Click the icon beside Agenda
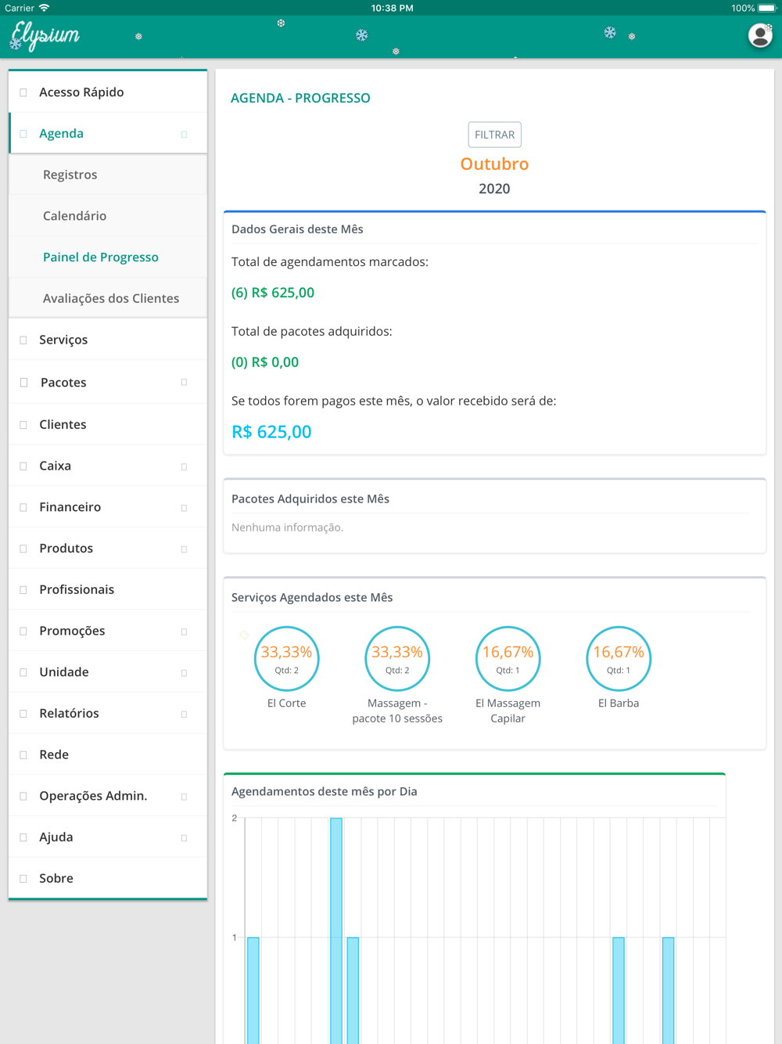782x1044 pixels. [x=23, y=134]
